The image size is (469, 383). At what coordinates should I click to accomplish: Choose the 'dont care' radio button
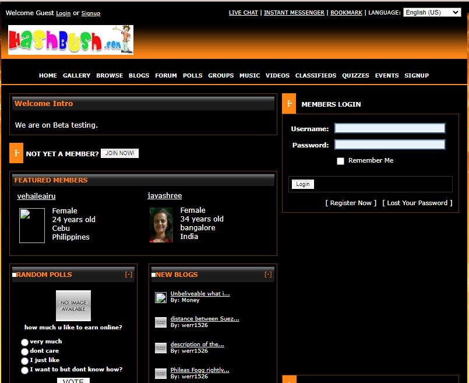25,352
